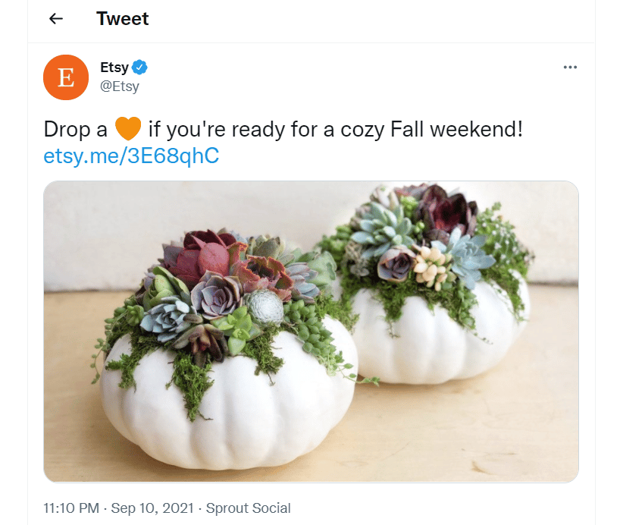The height and width of the screenshot is (525, 623).
Task: Open the more options ellipsis menu
Action: (x=570, y=68)
